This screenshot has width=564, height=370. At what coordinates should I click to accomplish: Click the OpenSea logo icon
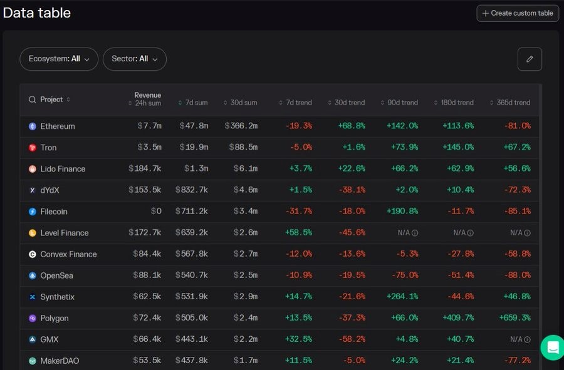[x=33, y=275]
